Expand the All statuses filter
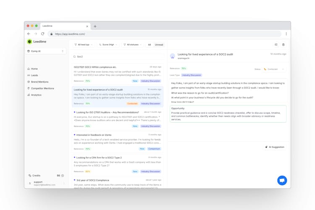This screenshot has height=210, width=315. 132,45
